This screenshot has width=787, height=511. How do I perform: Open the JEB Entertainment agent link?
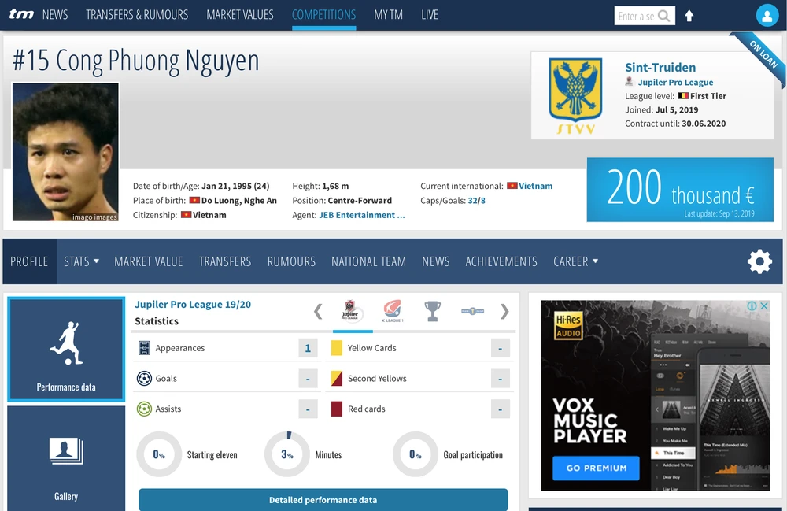(x=361, y=215)
